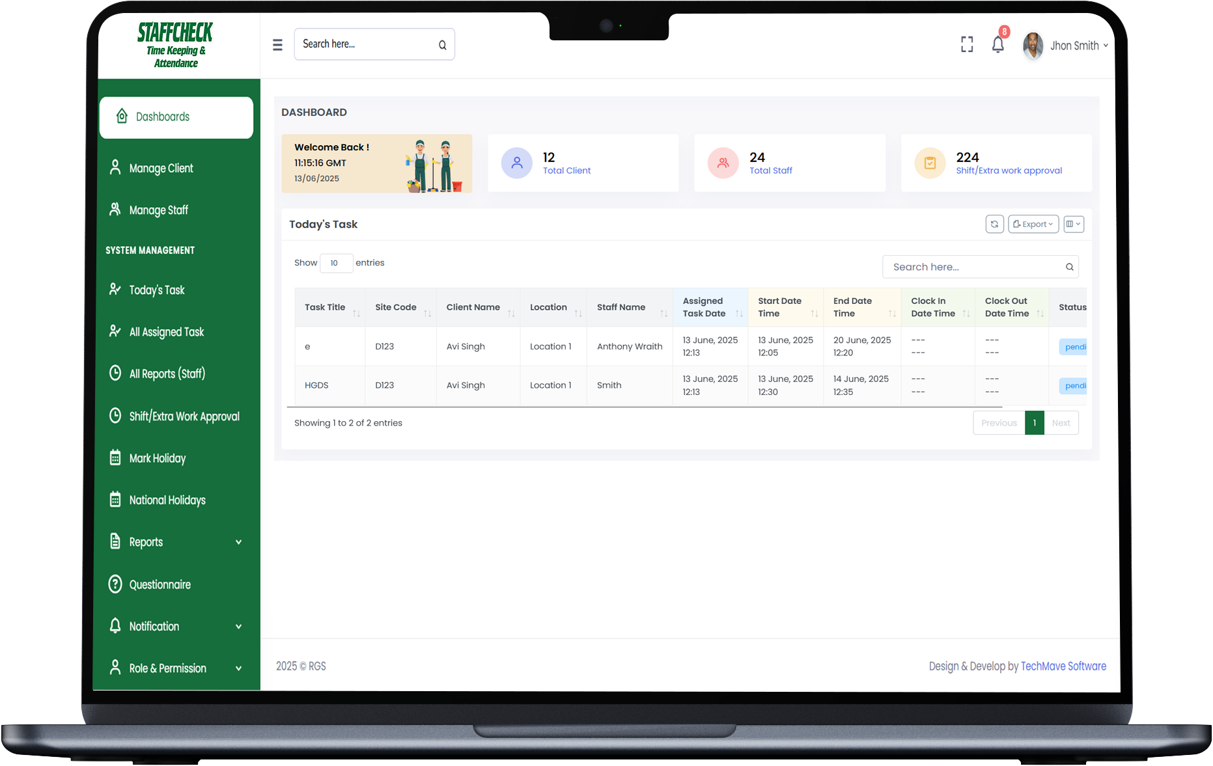Open the Jhon Smith profile dropdown
Viewport: 1213px width, 766px height.
pyautogui.click(x=1066, y=46)
